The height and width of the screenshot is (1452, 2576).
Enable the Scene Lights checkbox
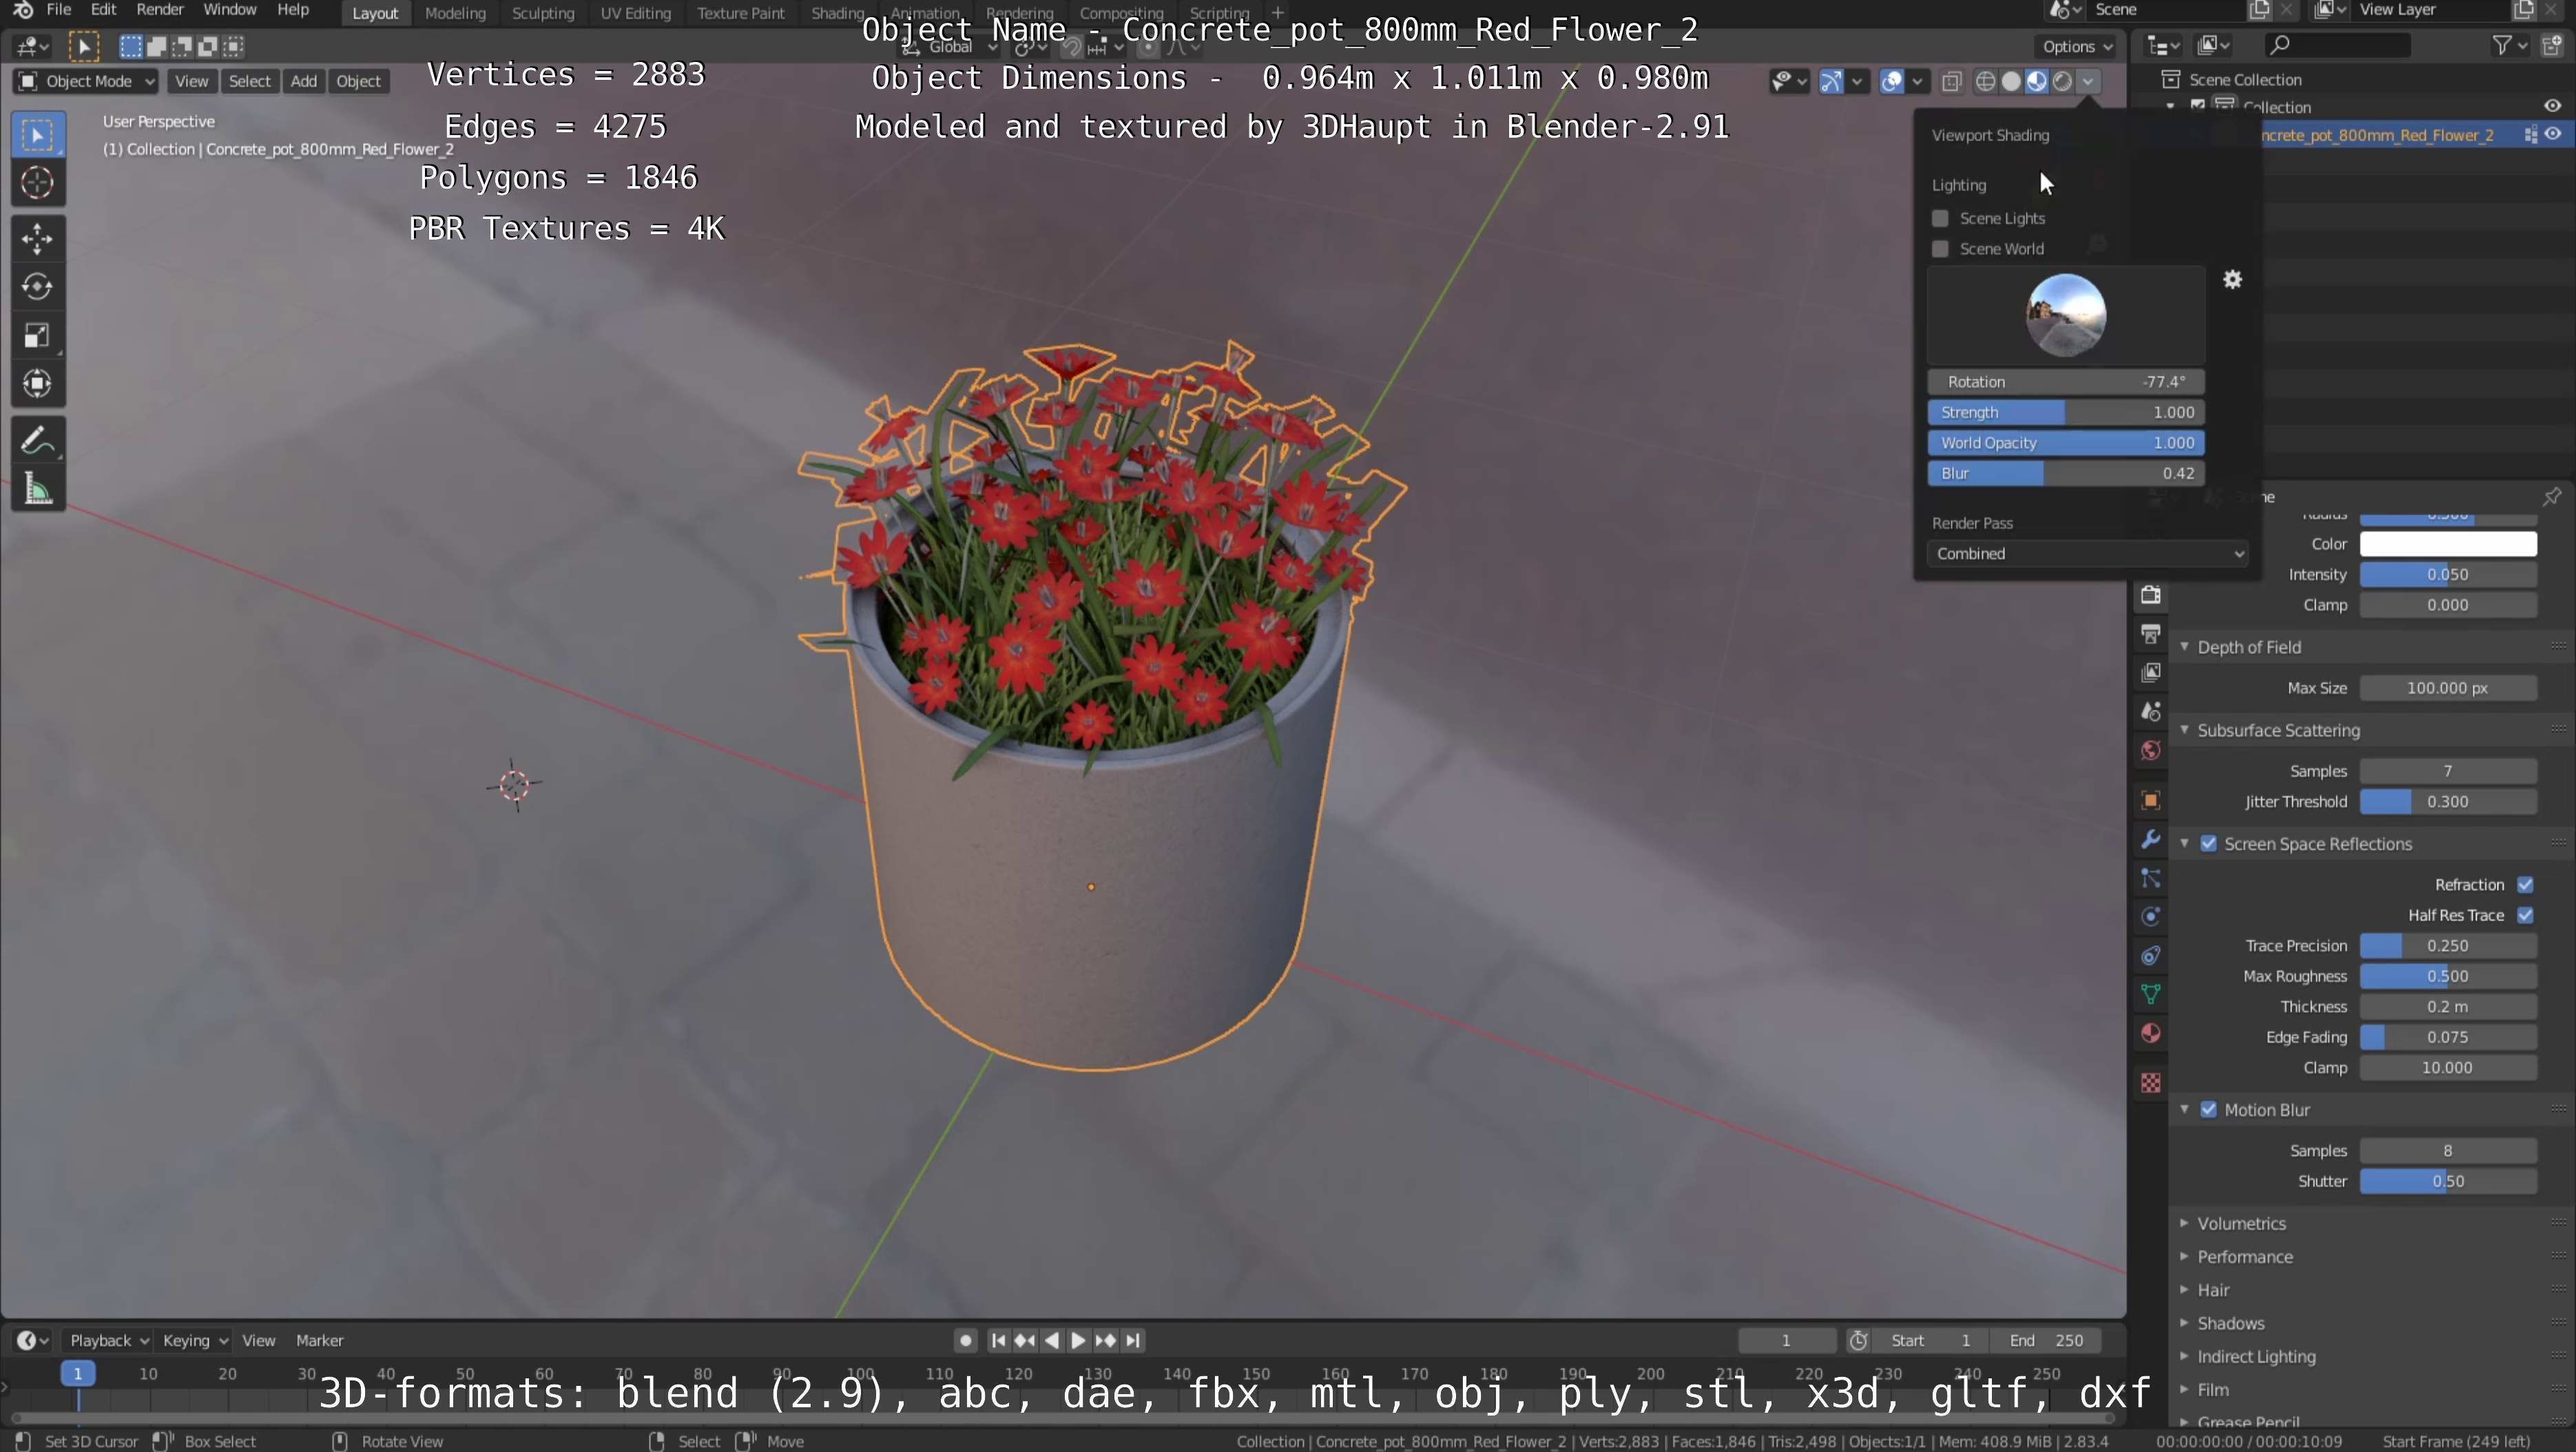(1940, 219)
